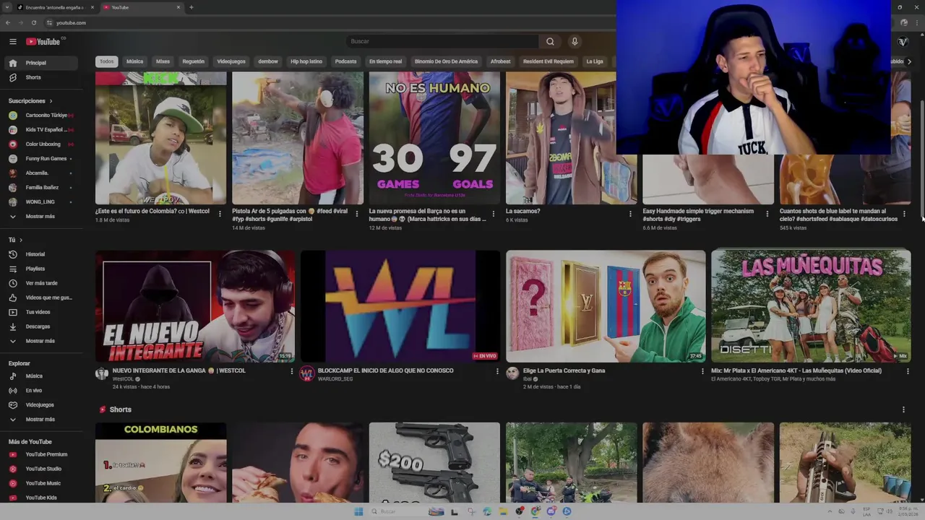This screenshot has height=520, width=925.
Task: Open YouTube Studio in the sidebar
Action: point(41,469)
